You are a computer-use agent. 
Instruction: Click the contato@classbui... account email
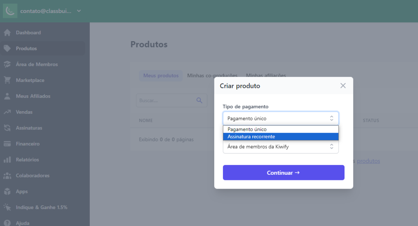[46, 11]
